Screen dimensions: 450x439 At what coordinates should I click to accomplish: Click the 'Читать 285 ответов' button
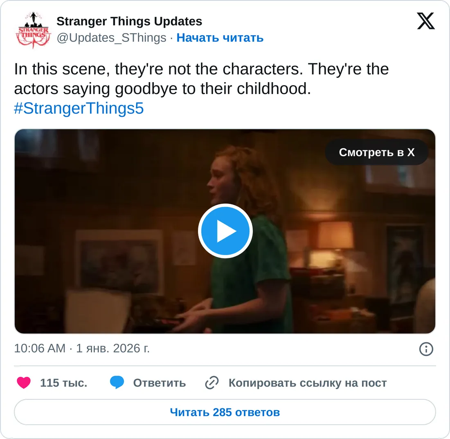[225, 412]
